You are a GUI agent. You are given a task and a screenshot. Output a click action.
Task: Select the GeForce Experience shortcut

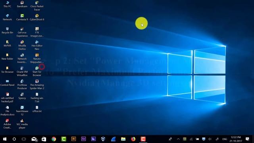coord(22,32)
